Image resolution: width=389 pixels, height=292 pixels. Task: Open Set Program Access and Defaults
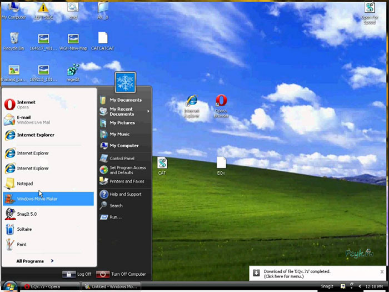coord(125,170)
